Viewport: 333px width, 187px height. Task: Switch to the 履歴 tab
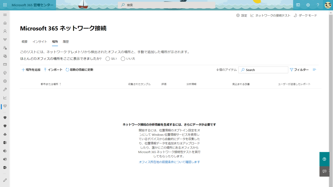tap(66, 42)
